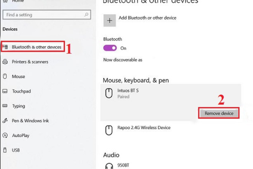This screenshot has width=253, height=169.
Task: Turn off the Bluetooth toggle
Action: [x=110, y=48]
